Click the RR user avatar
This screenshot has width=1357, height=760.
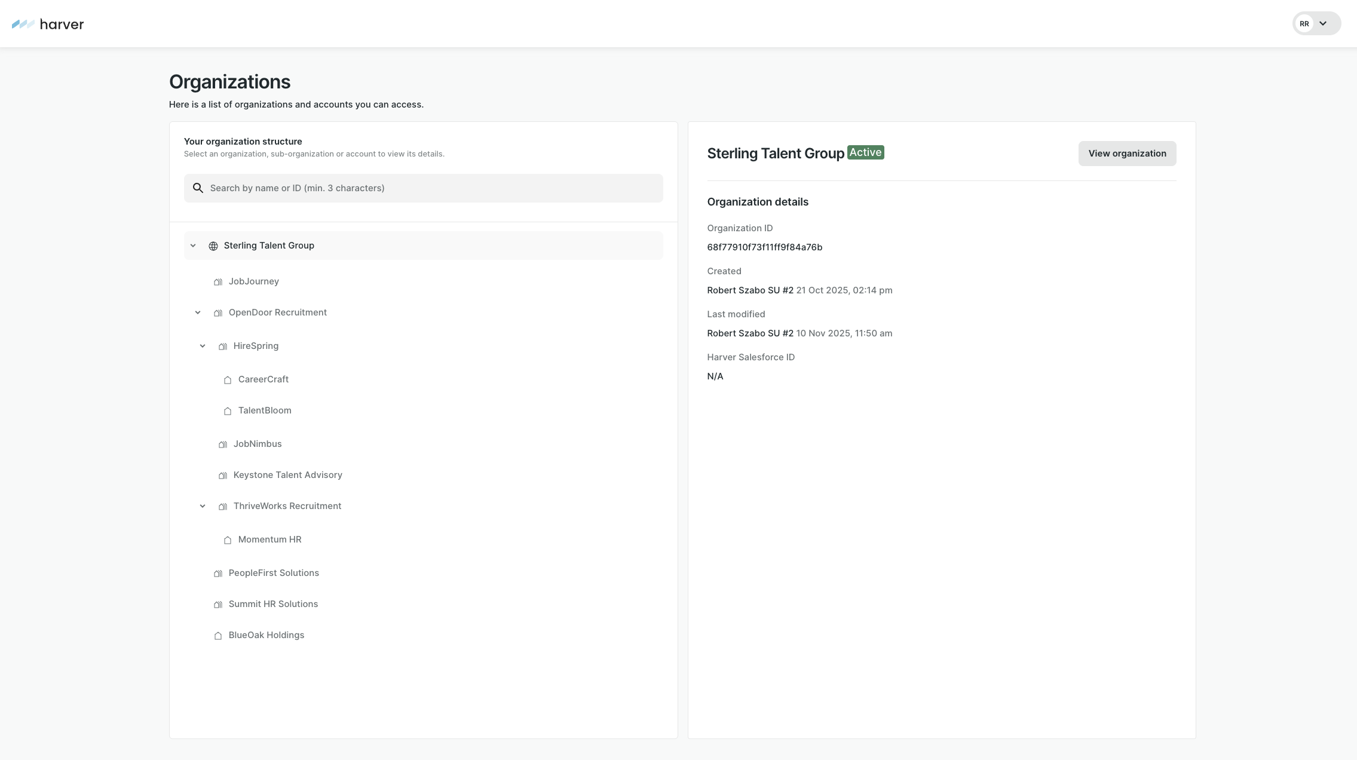pos(1304,24)
